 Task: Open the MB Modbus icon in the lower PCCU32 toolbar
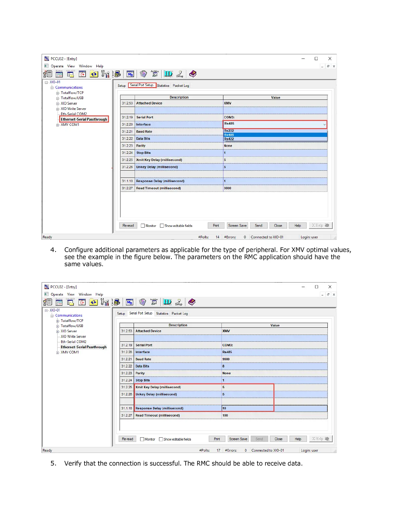tap(130, 302)
